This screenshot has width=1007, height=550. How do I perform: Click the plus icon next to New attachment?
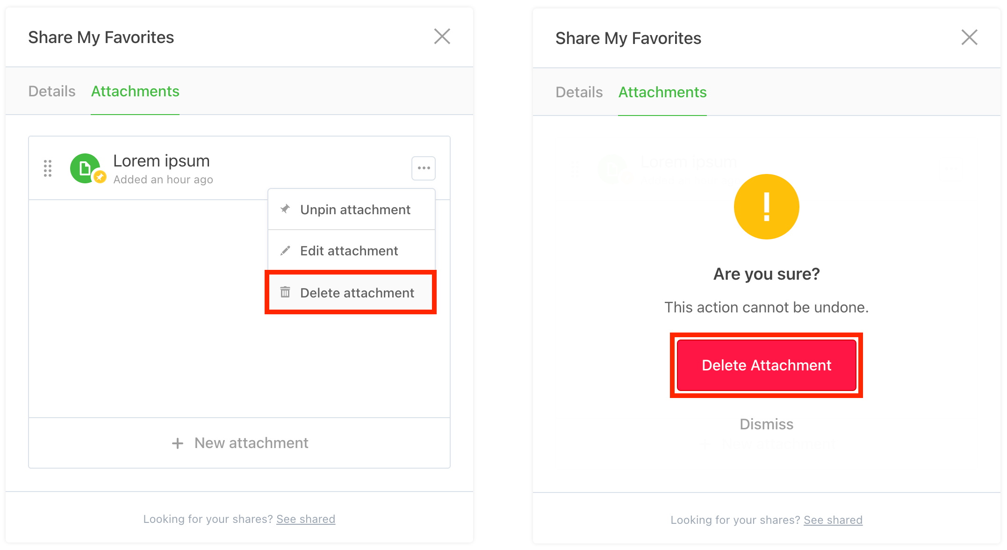(x=178, y=443)
